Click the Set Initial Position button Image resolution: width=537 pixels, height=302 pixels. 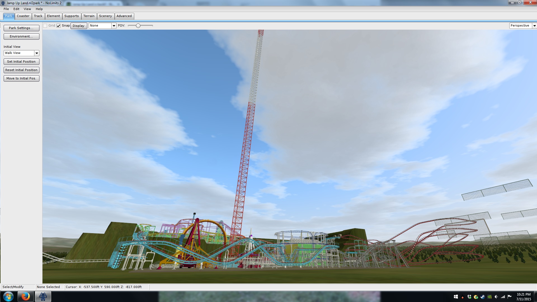[21, 62]
